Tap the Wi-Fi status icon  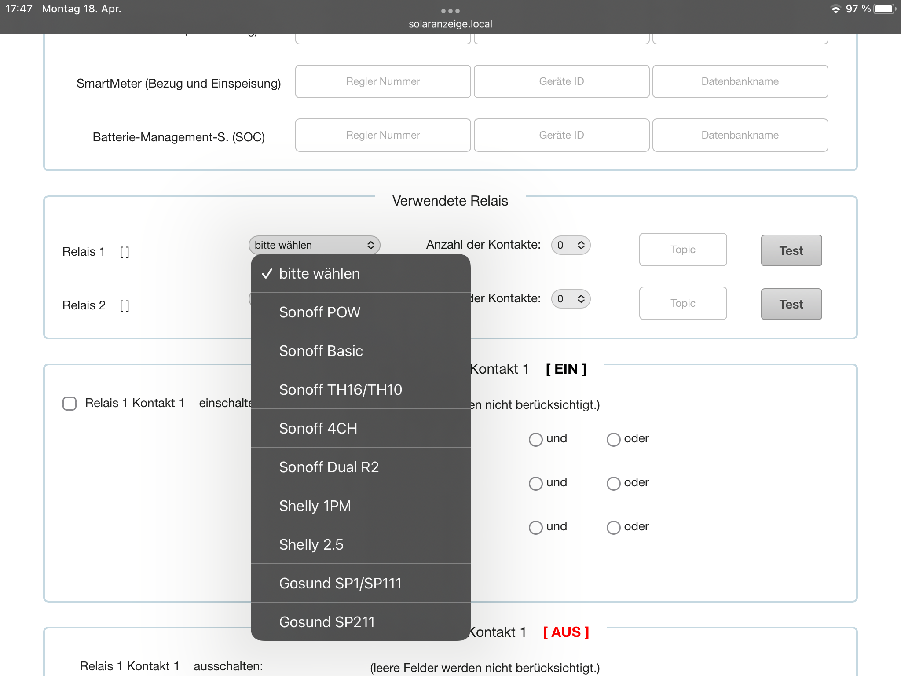coord(835,9)
